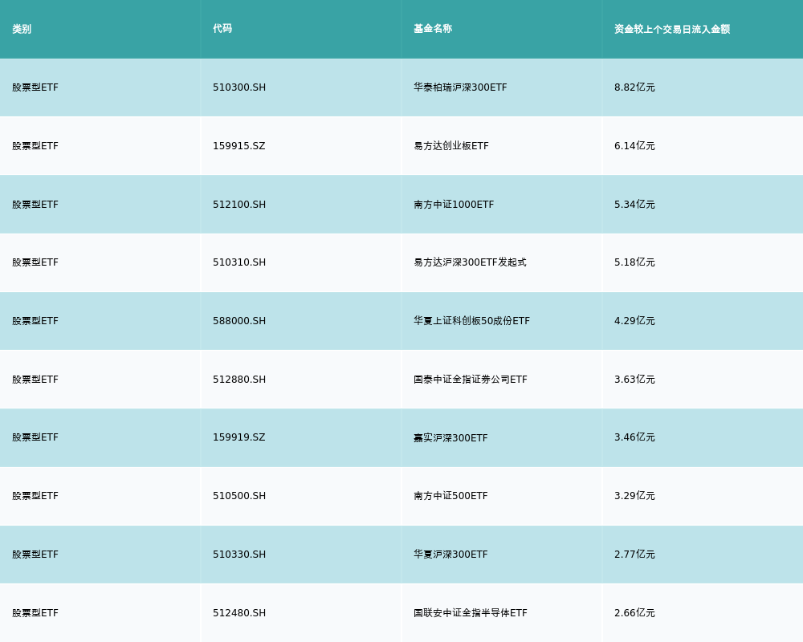The image size is (803, 642).
Task: Select fund name 华泰柏瑞沪深300ETF
Action: 460,87
